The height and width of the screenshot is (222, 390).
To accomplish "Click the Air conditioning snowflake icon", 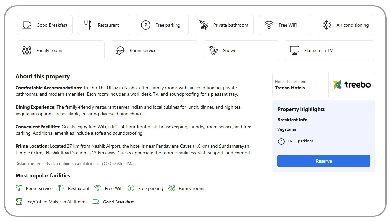I will [x=327, y=25].
